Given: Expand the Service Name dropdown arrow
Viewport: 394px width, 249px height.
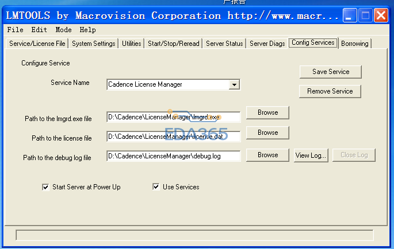Looking at the screenshot, I should pyautogui.click(x=234, y=84).
